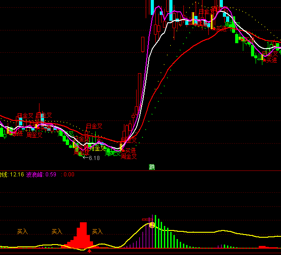
Task: Click the middle 买入 signal label
Action: pos(57,231)
